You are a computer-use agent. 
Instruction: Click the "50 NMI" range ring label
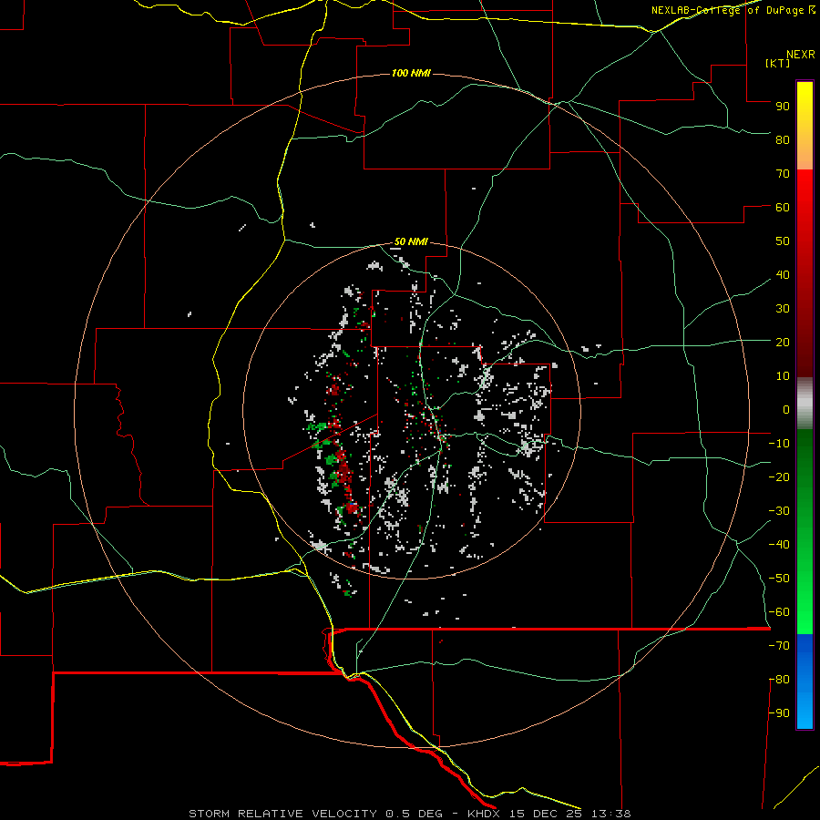tap(411, 241)
